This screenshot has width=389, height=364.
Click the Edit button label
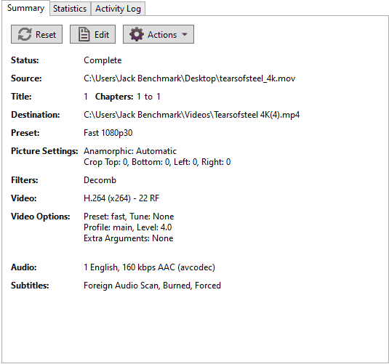[x=102, y=34]
